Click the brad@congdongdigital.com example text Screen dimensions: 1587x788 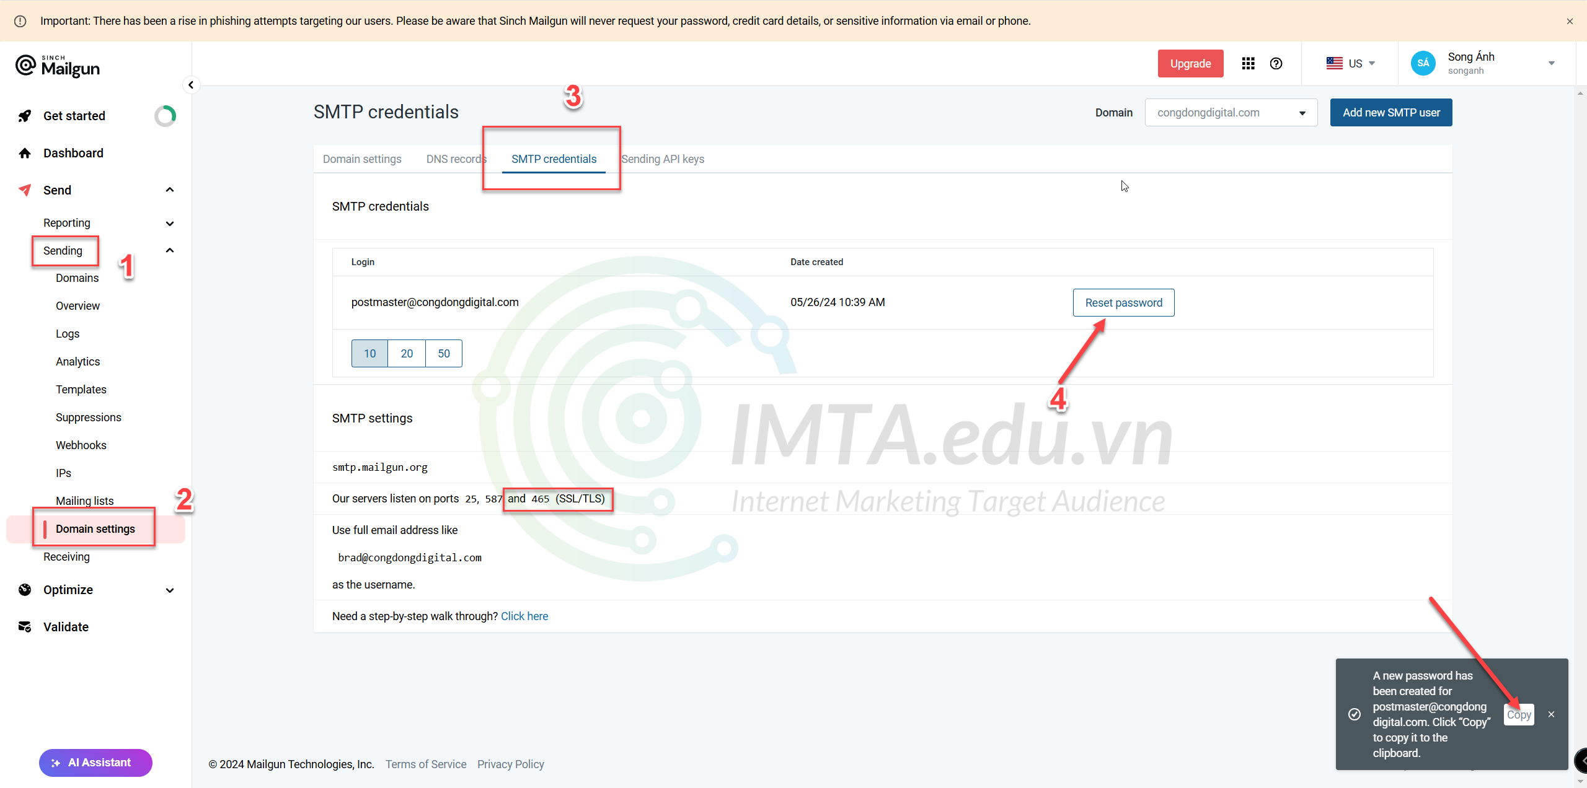coord(410,558)
